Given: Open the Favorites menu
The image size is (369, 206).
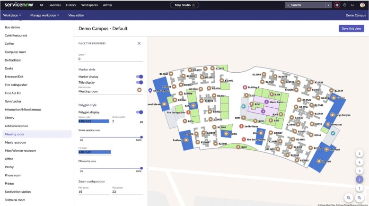Looking at the screenshot, I should 54,5.
